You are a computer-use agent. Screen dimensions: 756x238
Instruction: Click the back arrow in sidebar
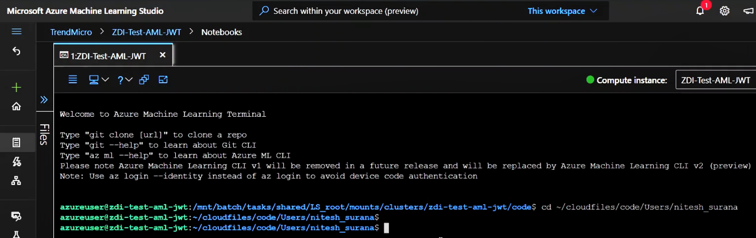16,52
